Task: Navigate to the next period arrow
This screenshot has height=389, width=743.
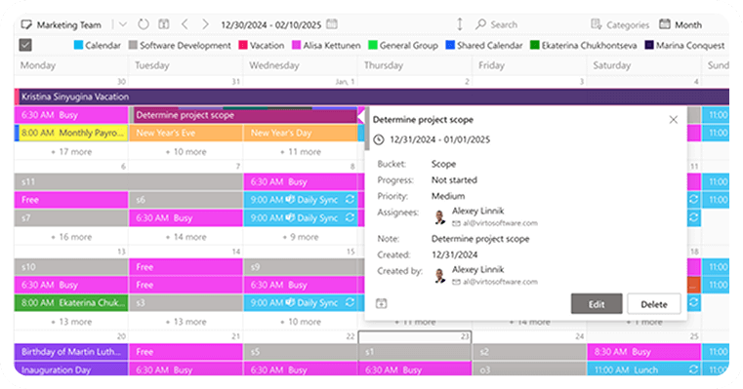Action: [x=205, y=24]
